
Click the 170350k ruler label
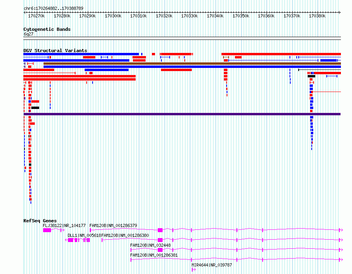pyautogui.click(x=240, y=16)
